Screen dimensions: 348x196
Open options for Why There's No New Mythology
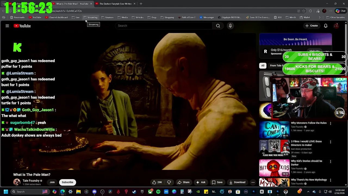coord(331,180)
